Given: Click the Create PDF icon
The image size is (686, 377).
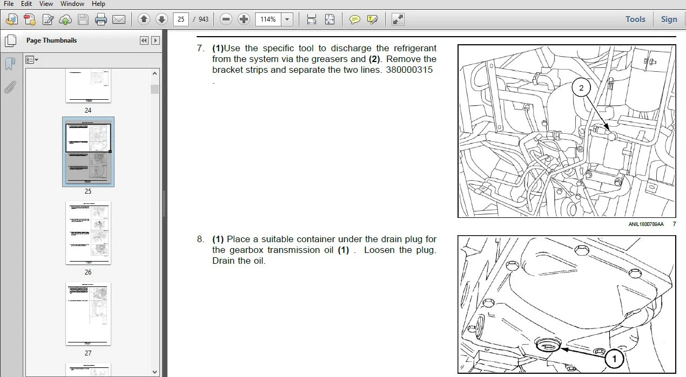Looking at the screenshot, I should pos(30,20).
